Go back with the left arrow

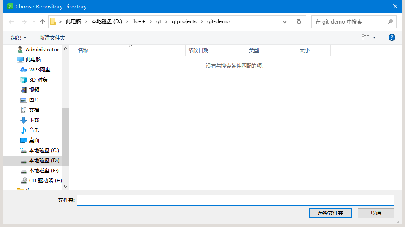click(x=11, y=22)
